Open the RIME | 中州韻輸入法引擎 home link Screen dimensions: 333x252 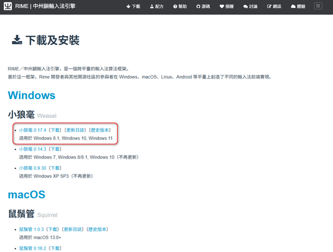coord(46,6)
